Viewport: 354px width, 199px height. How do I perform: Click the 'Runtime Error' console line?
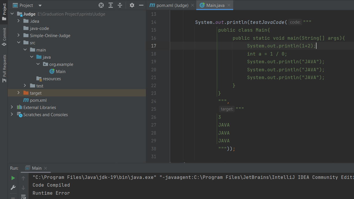coord(51,193)
